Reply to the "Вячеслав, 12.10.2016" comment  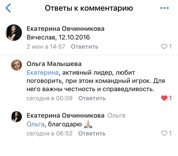85,47
